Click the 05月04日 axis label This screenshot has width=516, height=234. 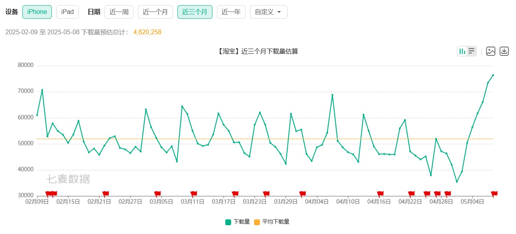tap(472, 202)
